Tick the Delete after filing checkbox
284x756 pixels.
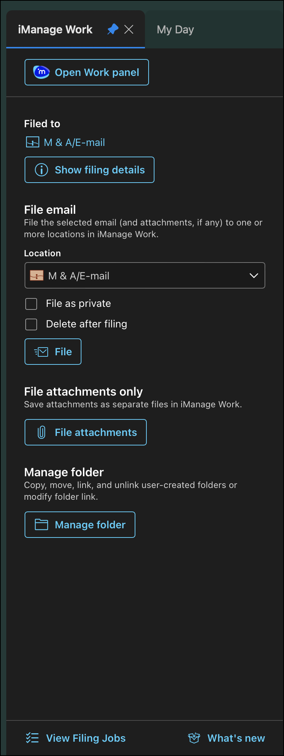31,324
